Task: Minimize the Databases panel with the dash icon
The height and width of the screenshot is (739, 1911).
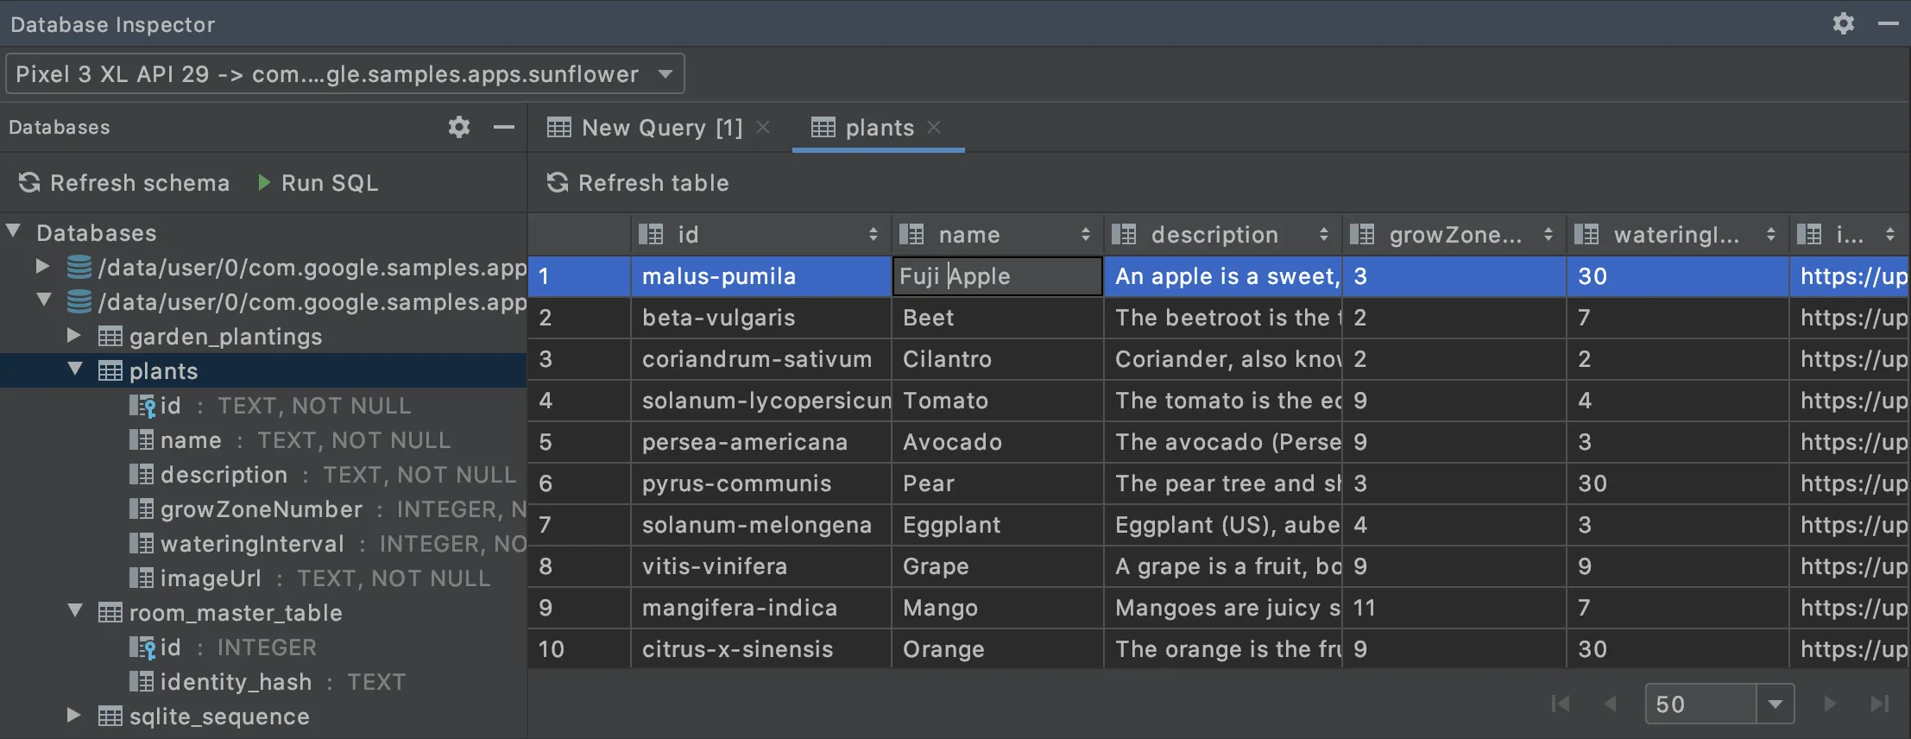Action: (x=504, y=128)
